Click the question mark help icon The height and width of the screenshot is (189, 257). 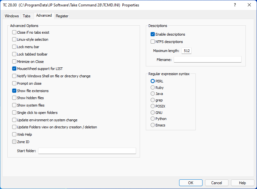pyautogui.click(x=235, y=5)
